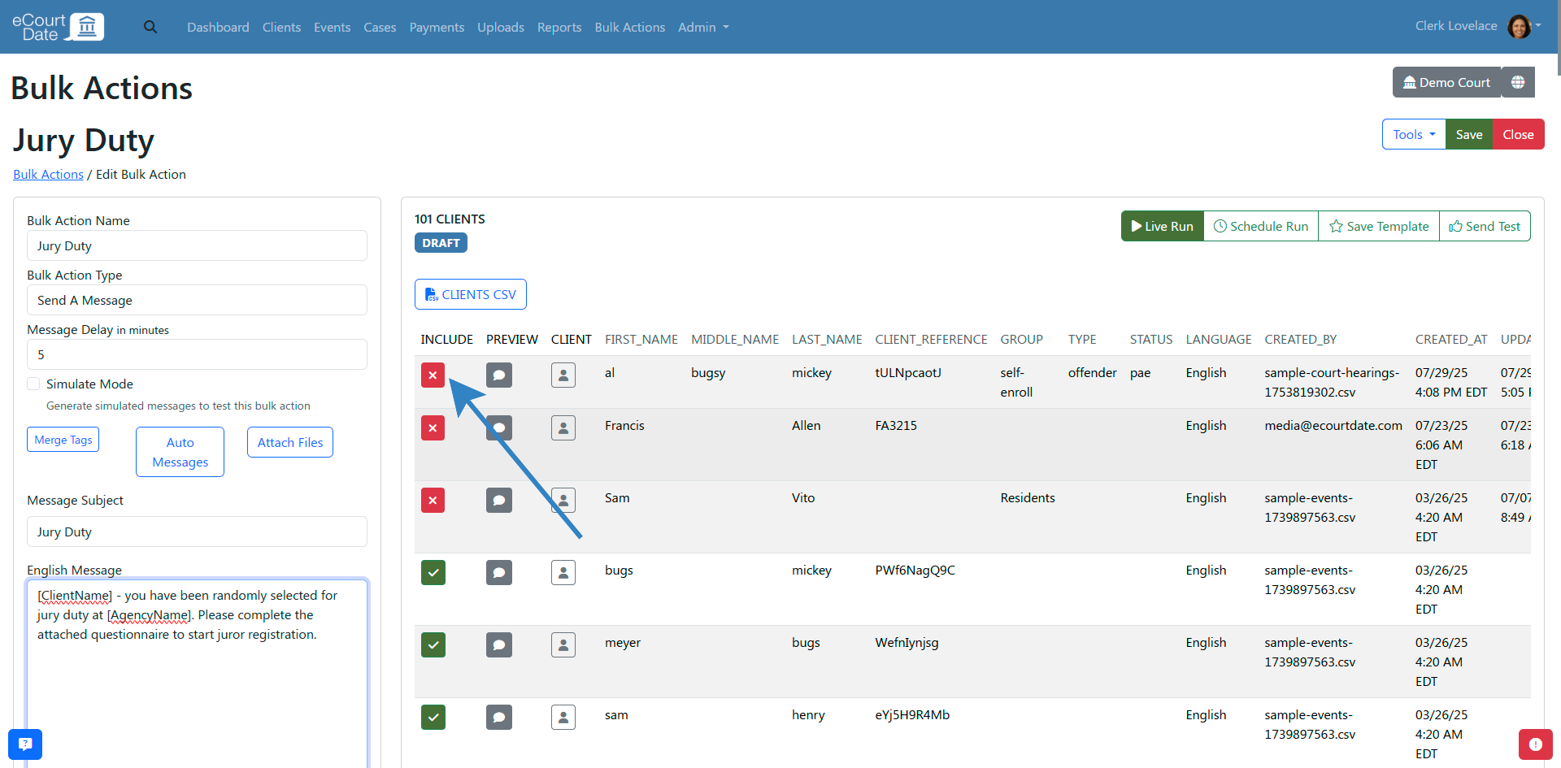This screenshot has height=768, width=1561.
Task: Exclude bugs mickey from bulk action
Action: (433, 572)
